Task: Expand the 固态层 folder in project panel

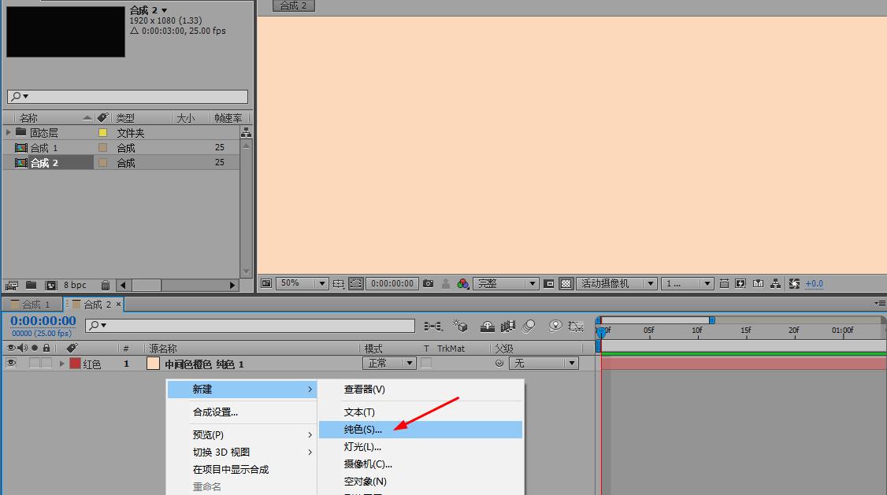Action: point(9,133)
